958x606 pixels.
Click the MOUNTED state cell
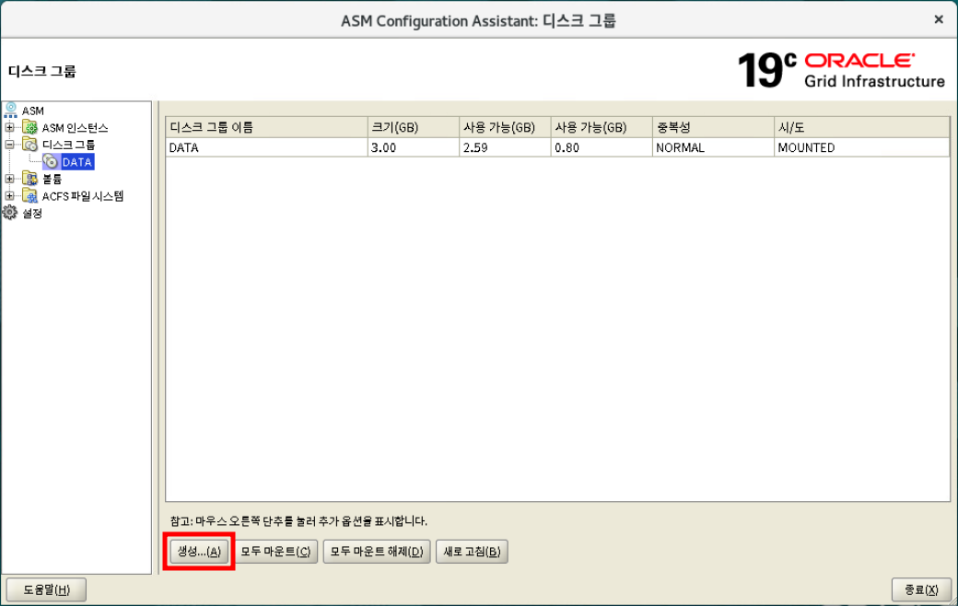[x=861, y=147]
